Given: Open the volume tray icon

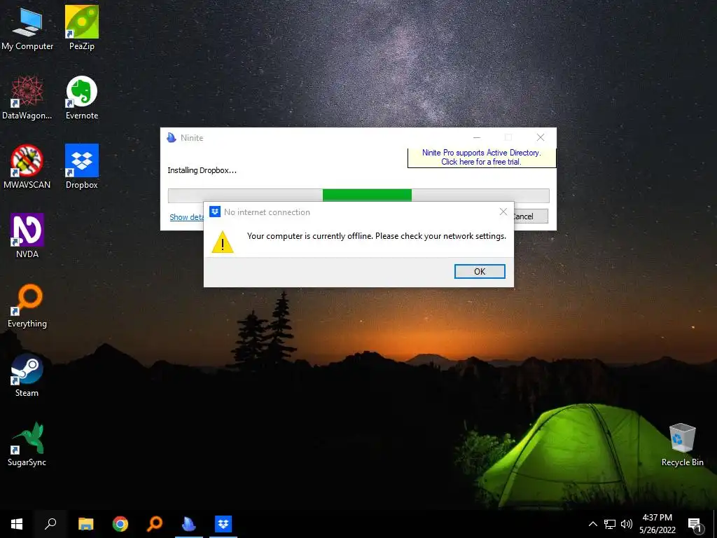Looking at the screenshot, I should tap(627, 524).
